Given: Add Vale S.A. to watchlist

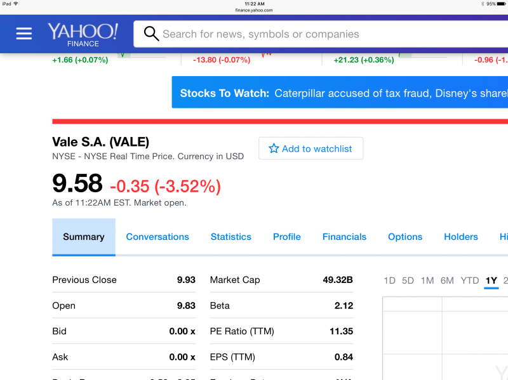Looking at the screenshot, I should (x=311, y=148).
